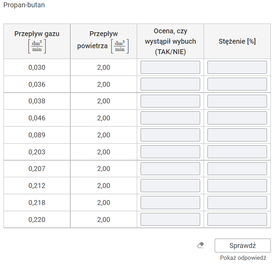The height and width of the screenshot is (266, 276).
Task: Select Stężenie input in the 0,089 row
Action: (237, 135)
